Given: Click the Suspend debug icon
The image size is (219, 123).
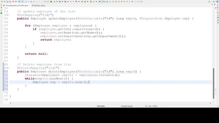Looking at the screenshot, I should (x=29, y=1).
